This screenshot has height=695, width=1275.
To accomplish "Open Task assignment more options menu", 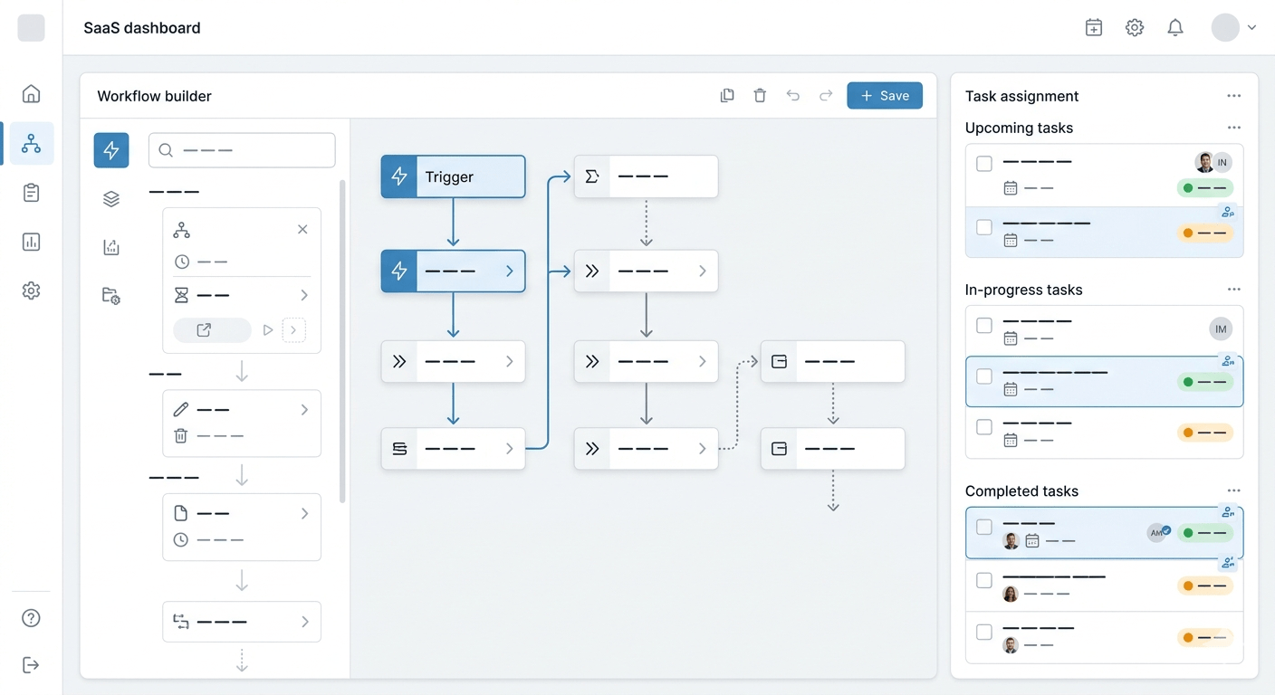I will pos(1233,96).
